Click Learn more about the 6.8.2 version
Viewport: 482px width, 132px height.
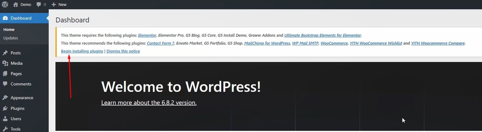149,103
